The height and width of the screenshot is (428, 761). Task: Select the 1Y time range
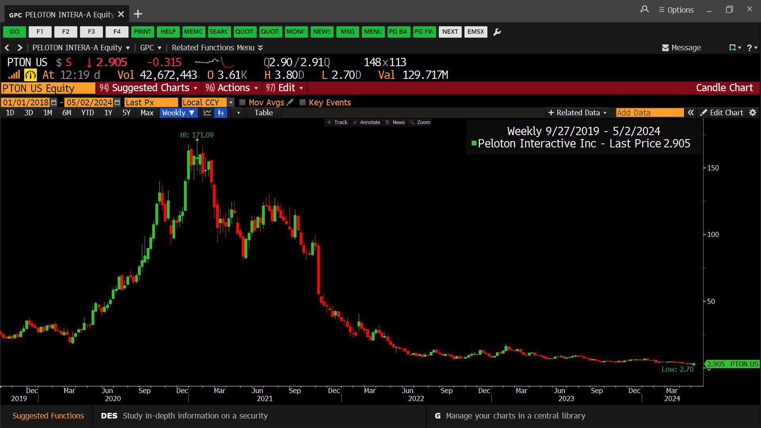click(108, 113)
